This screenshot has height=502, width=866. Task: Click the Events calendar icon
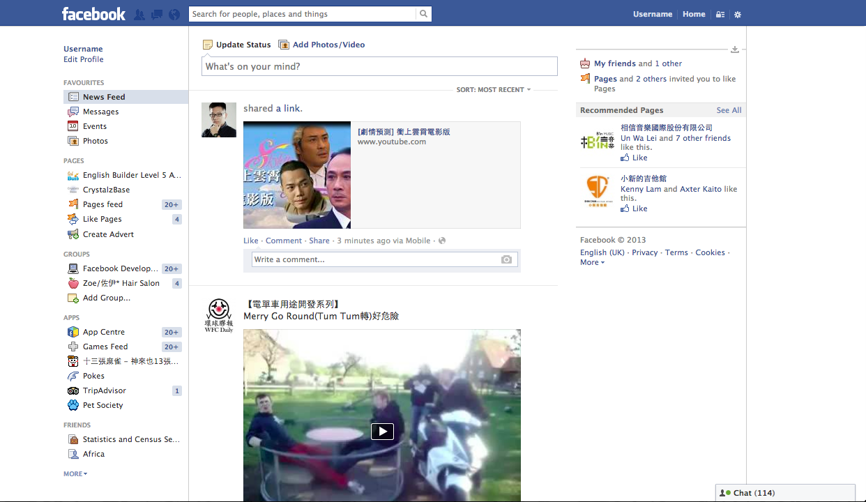pos(73,126)
